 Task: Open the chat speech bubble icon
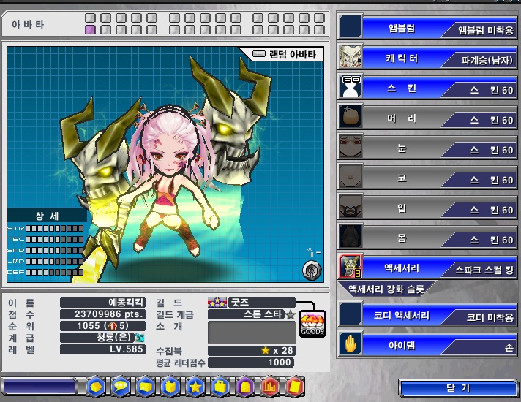tap(121, 387)
